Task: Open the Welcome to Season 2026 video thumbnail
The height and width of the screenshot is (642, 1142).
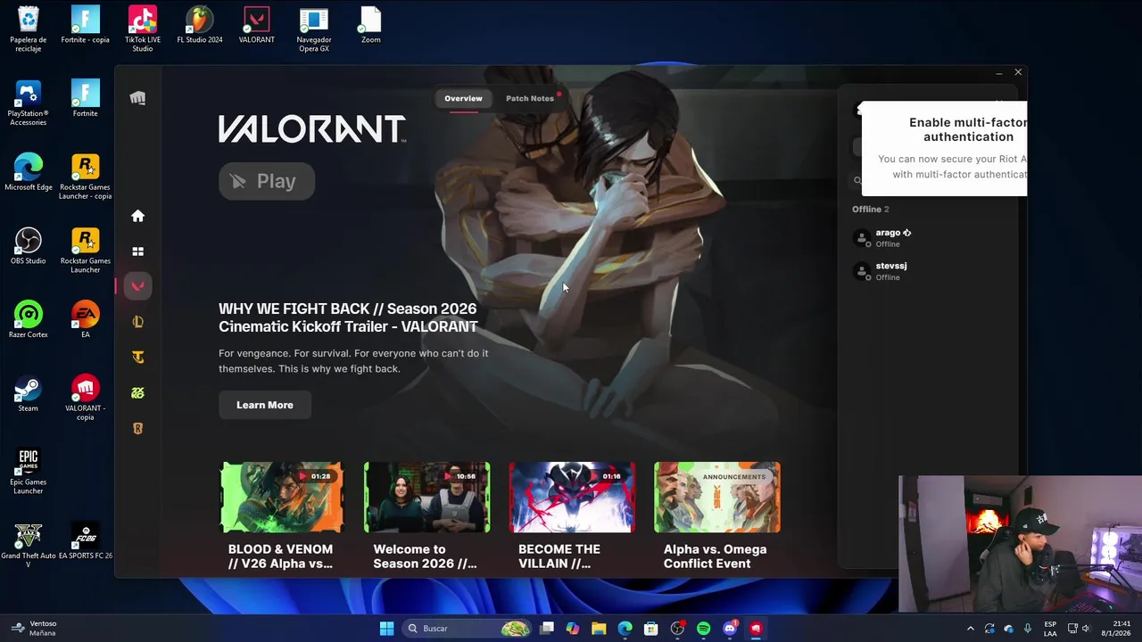Action: [x=426, y=498]
